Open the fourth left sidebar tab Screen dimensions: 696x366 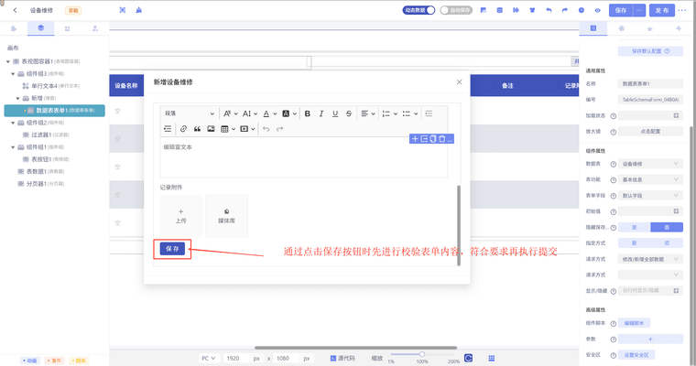pos(95,28)
